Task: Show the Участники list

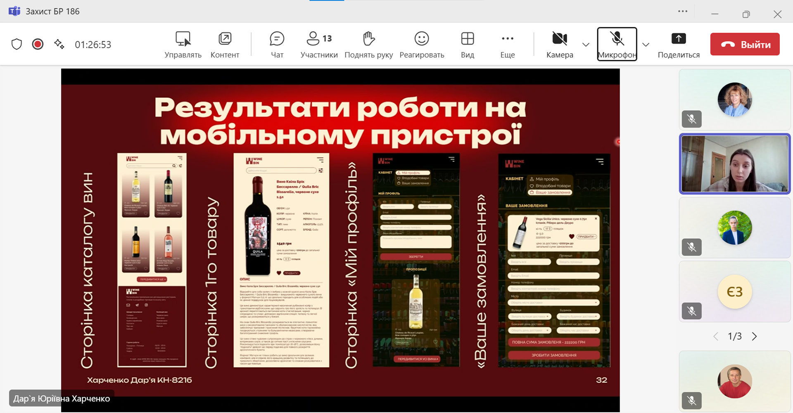Action: (x=319, y=44)
